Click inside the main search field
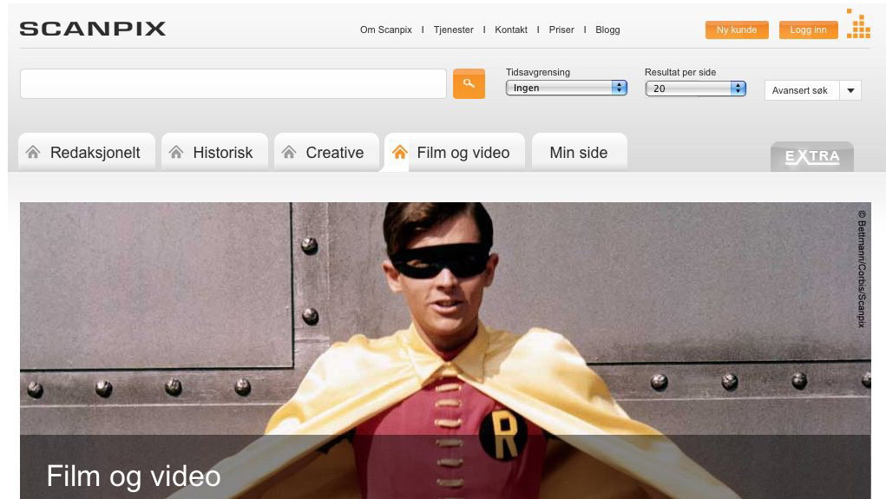This screenshot has width=886, height=499. pyautogui.click(x=233, y=83)
